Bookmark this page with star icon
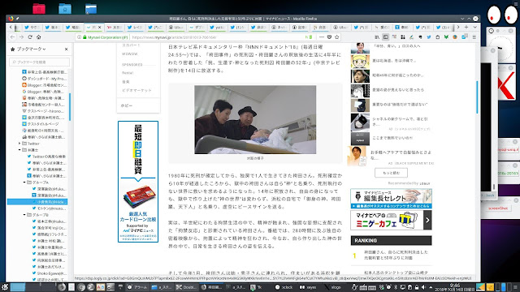The width and height of the screenshot is (520, 292). [x=337, y=37]
